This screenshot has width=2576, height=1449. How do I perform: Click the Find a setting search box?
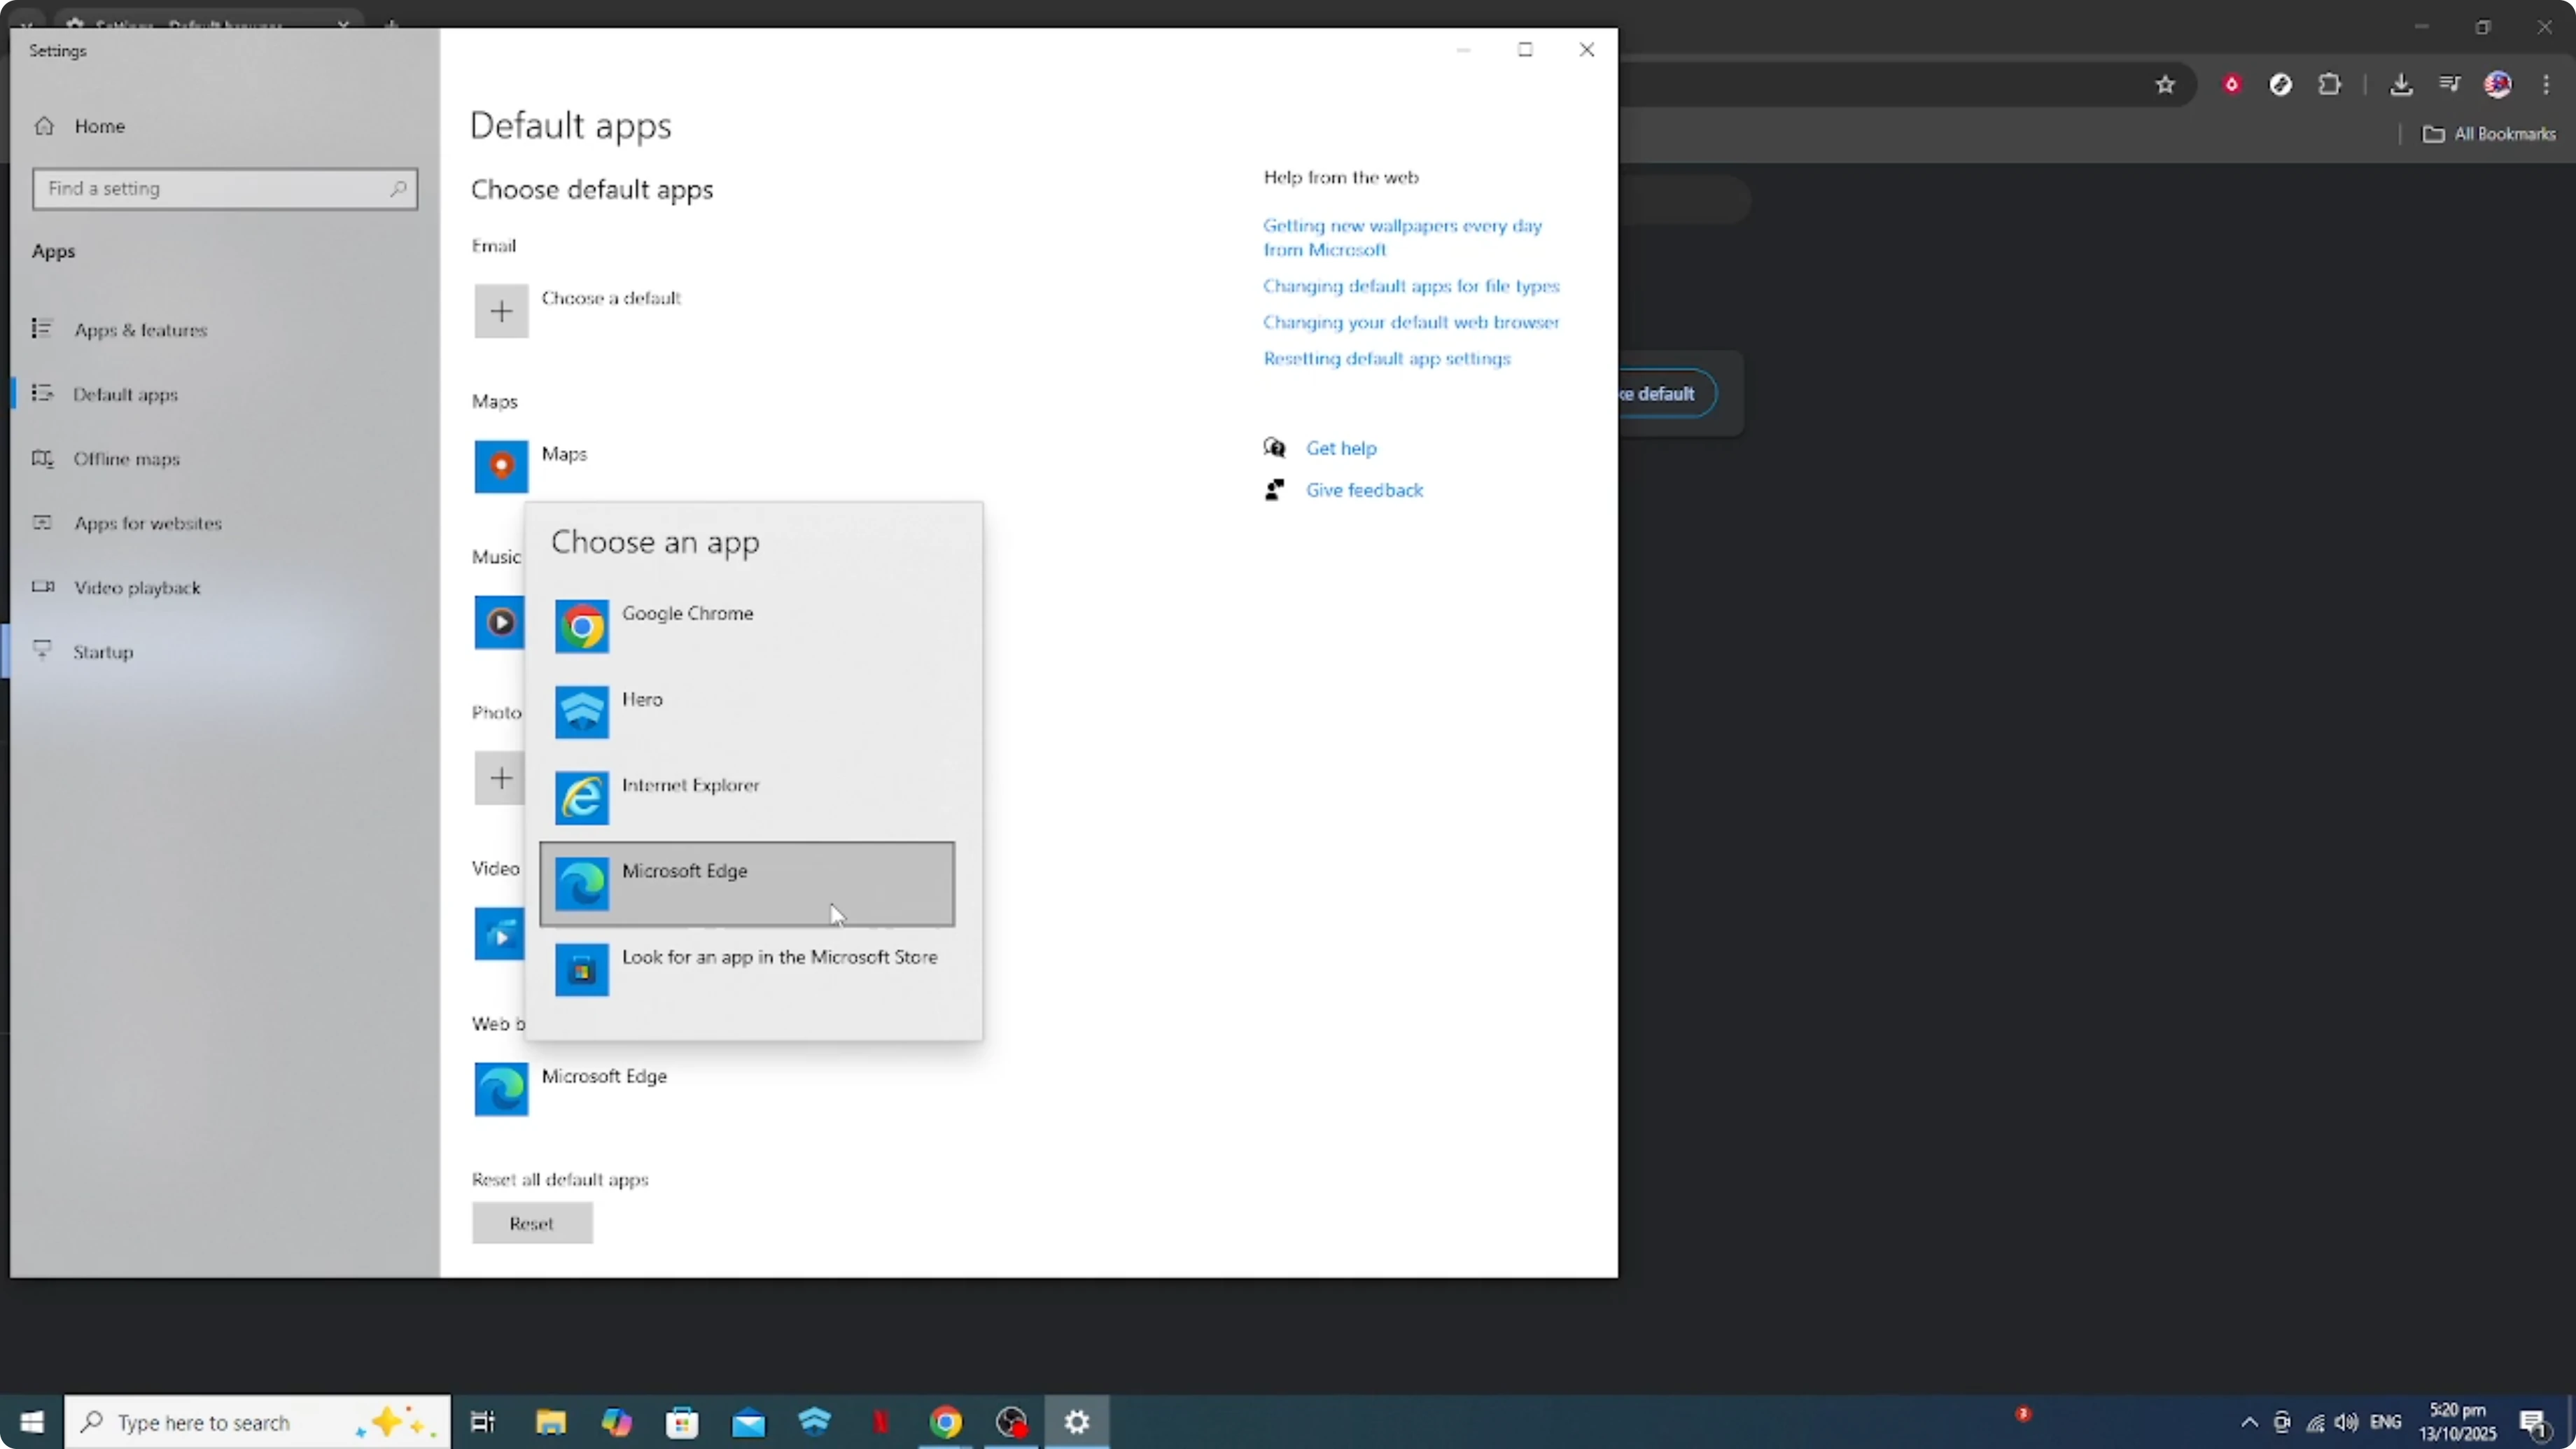point(224,188)
